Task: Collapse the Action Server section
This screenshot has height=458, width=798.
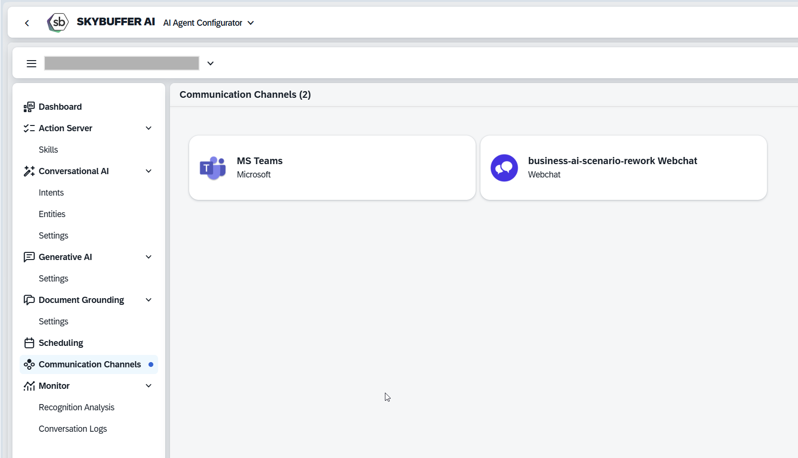Action: (149, 128)
